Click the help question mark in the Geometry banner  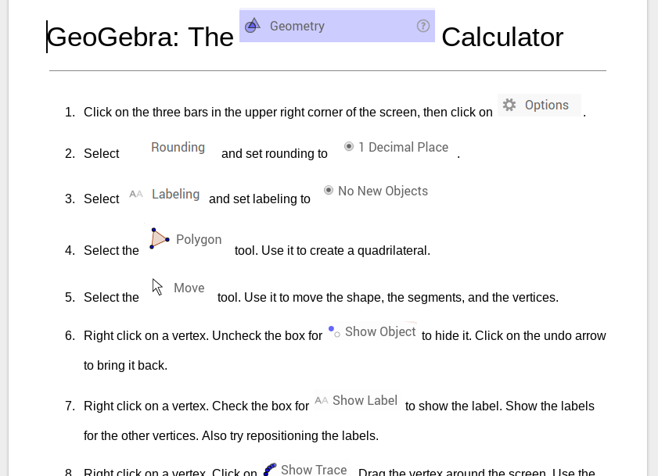pyautogui.click(x=423, y=26)
